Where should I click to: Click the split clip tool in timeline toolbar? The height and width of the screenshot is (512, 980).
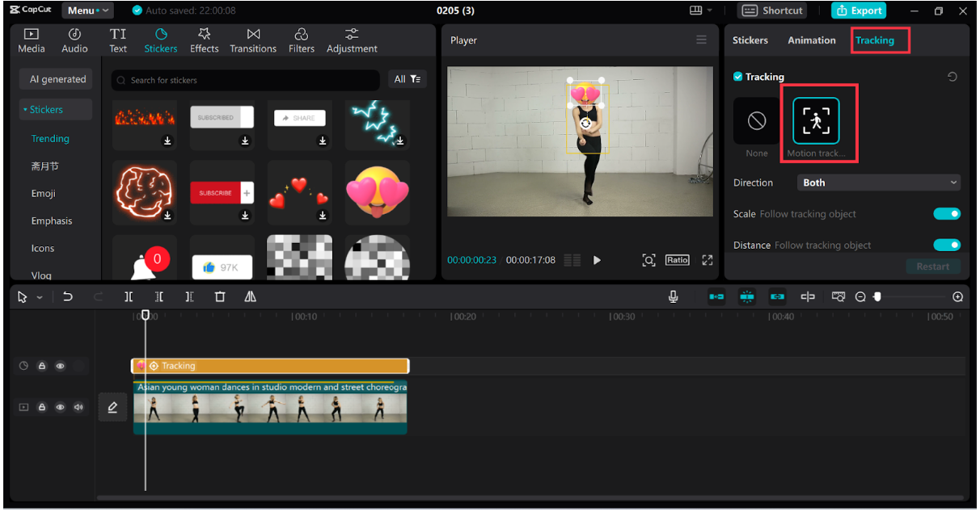click(x=129, y=297)
